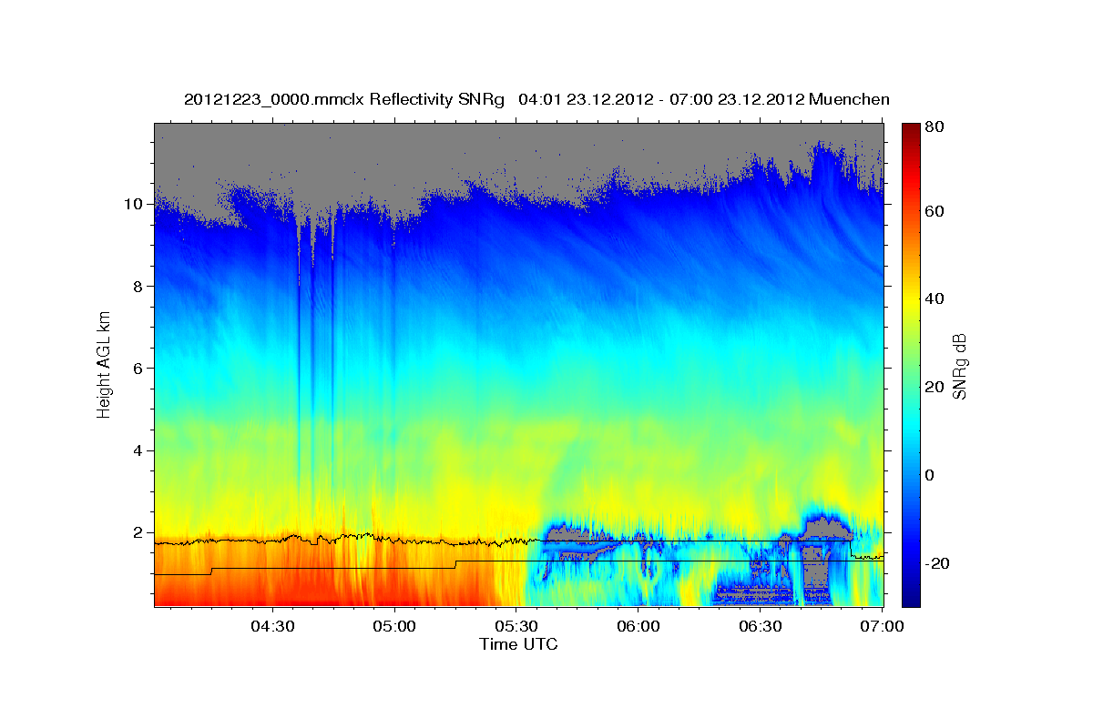Click the '05:30' time axis label
Image resolution: width=1093 pixels, height=728 pixels.
516,626
